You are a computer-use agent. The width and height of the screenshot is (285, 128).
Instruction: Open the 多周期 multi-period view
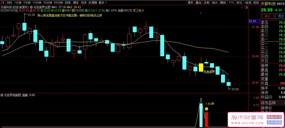click(93, 3)
